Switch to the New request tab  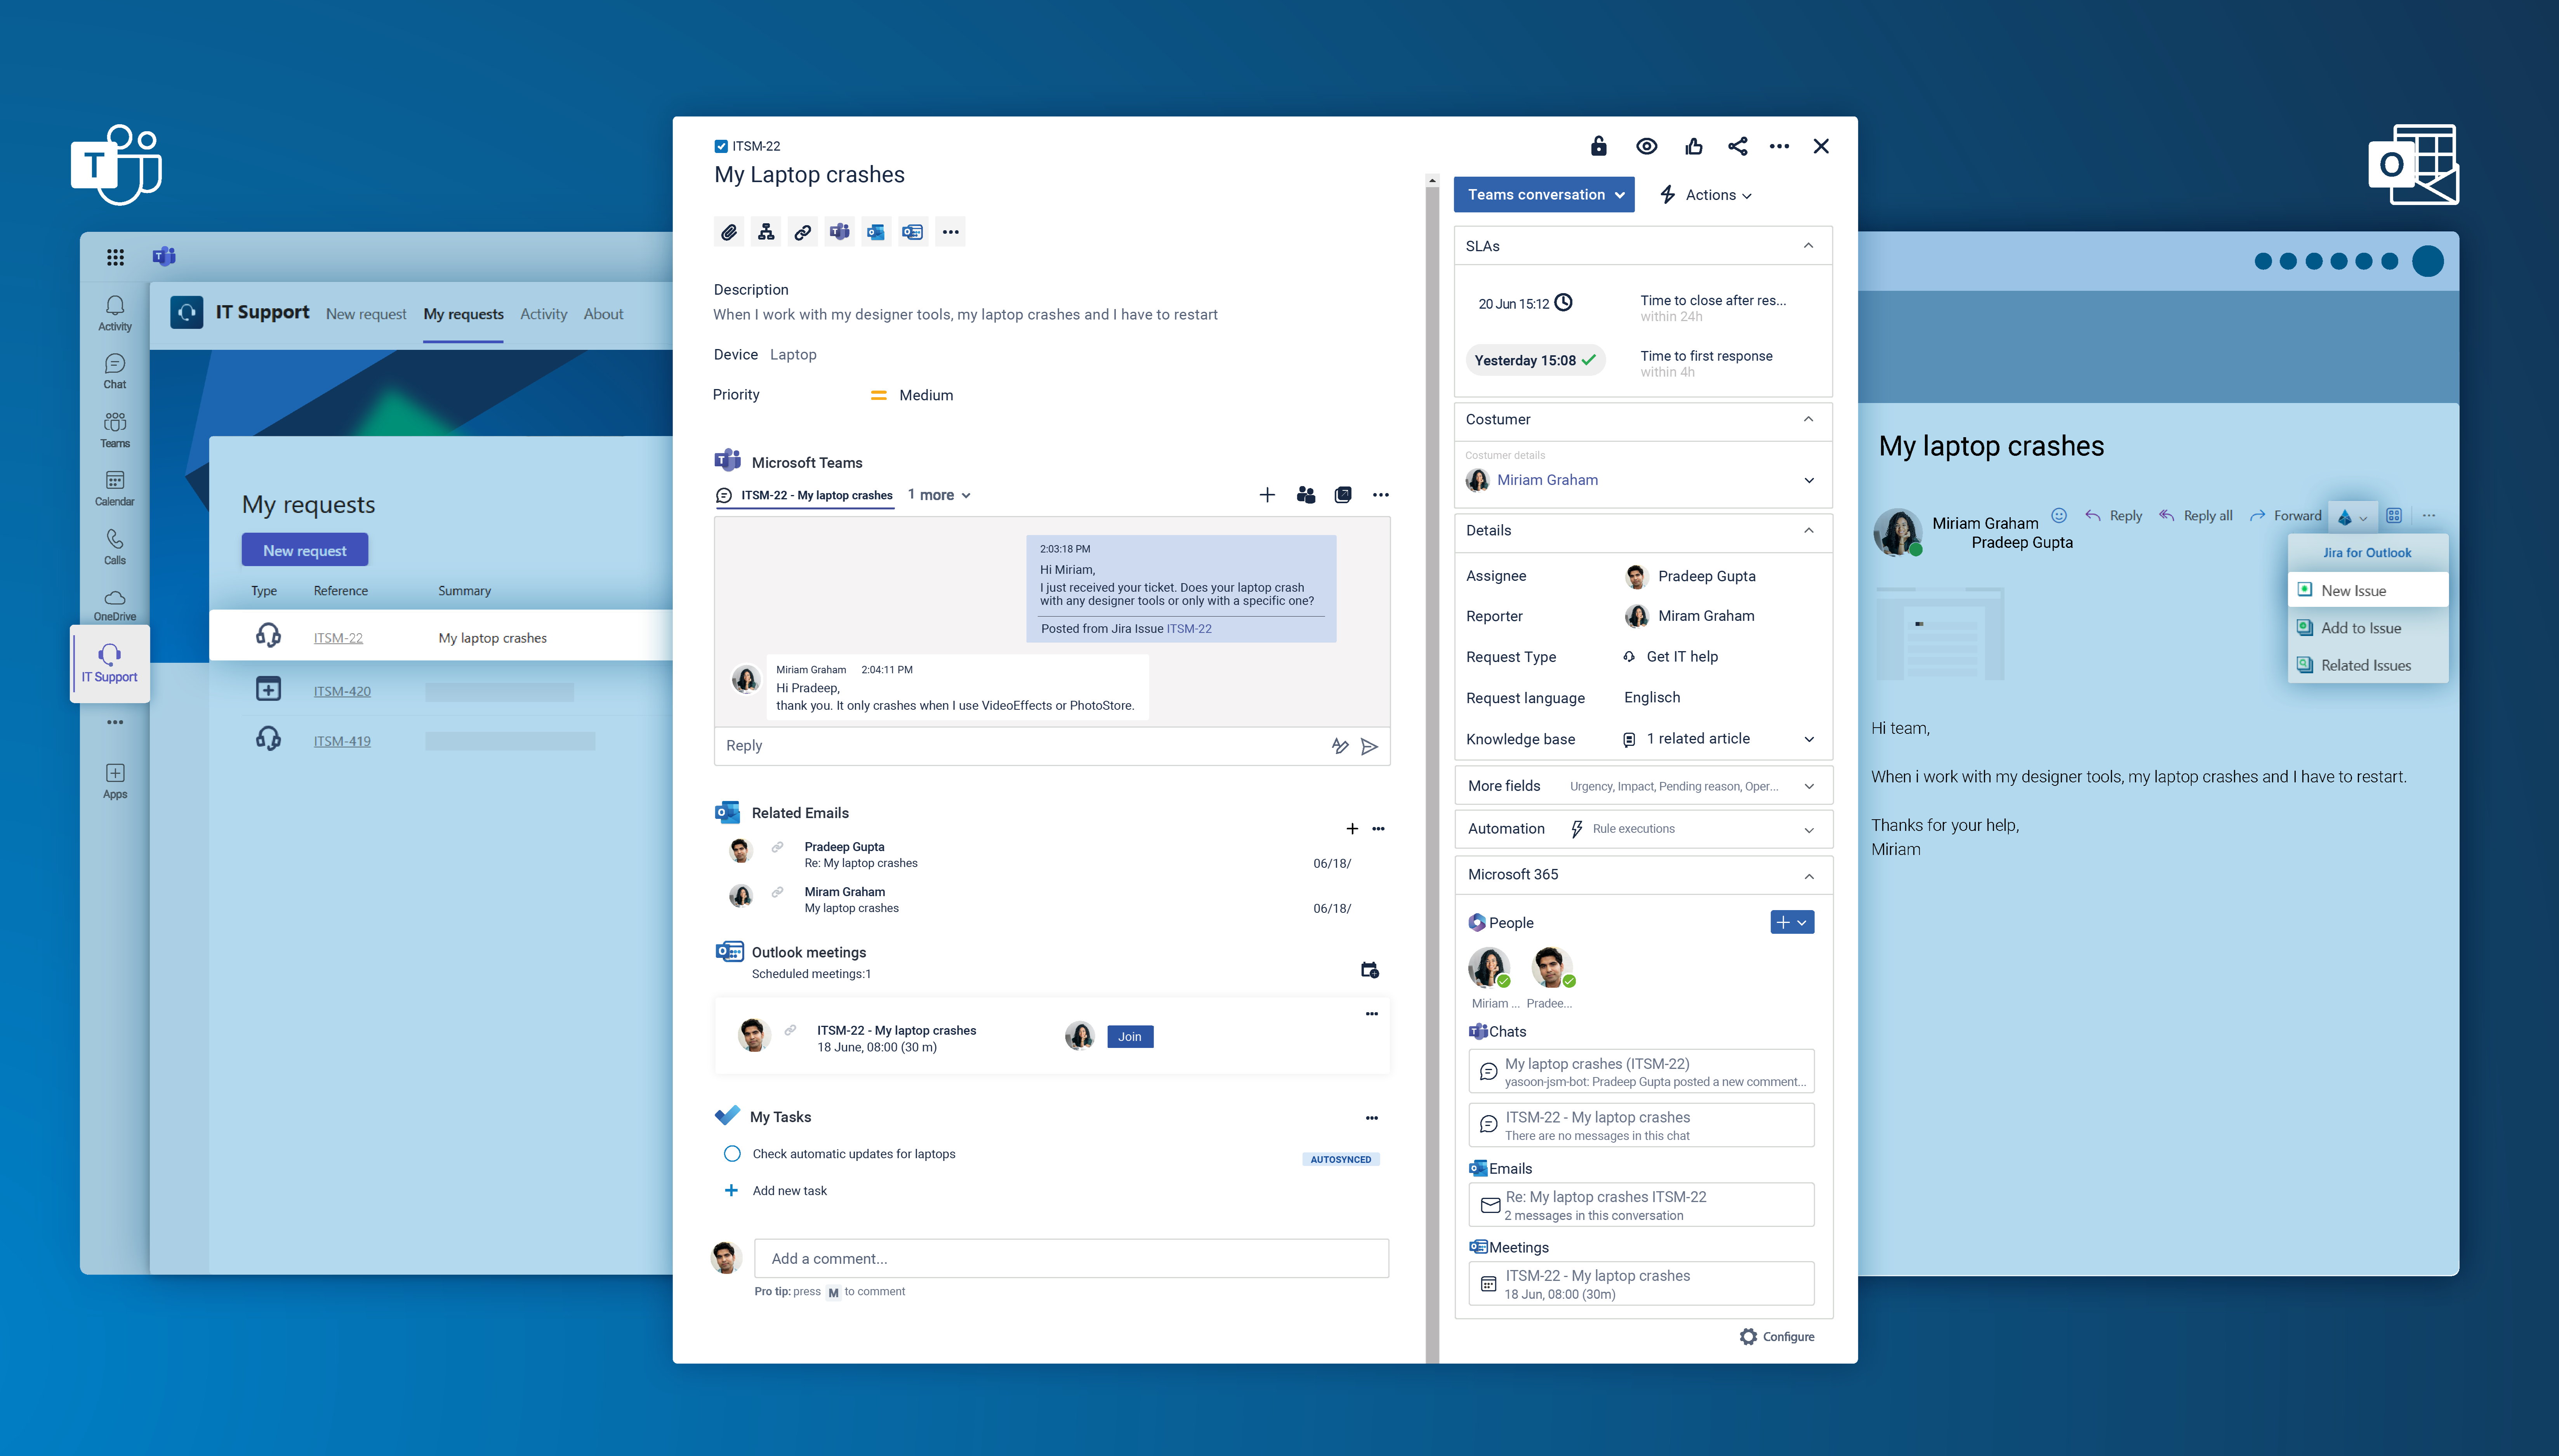(x=366, y=314)
